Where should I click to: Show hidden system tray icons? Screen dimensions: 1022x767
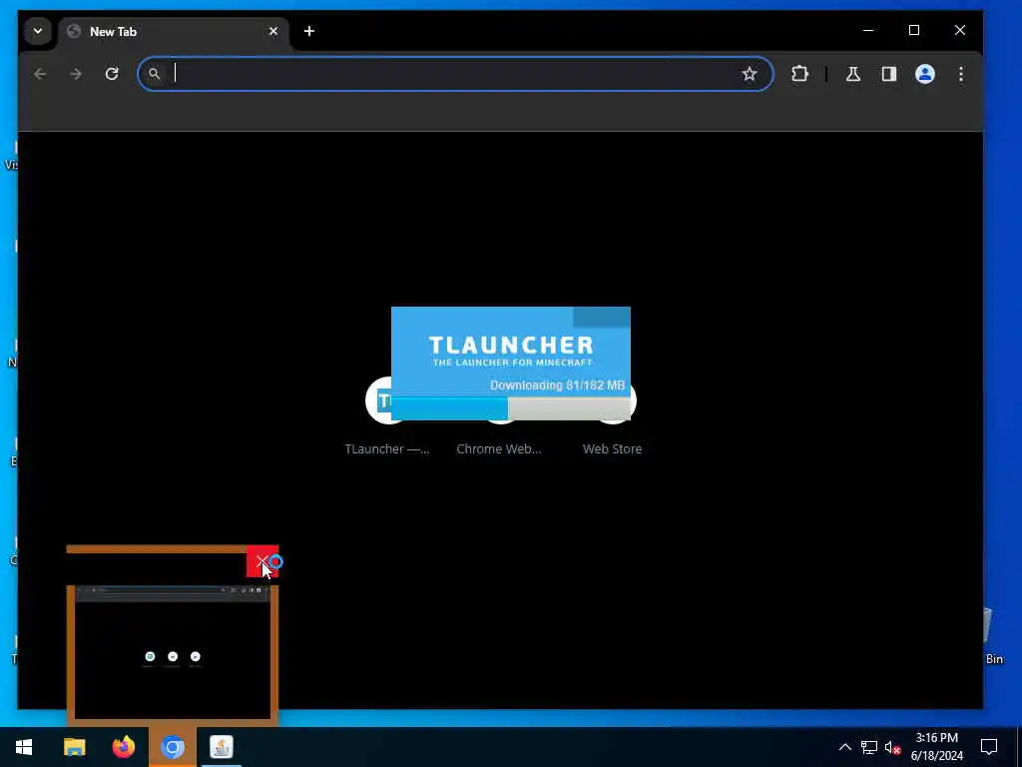coord(844,747)
